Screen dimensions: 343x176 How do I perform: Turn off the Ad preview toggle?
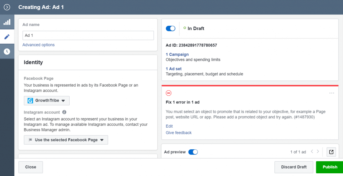click(193, 152)
